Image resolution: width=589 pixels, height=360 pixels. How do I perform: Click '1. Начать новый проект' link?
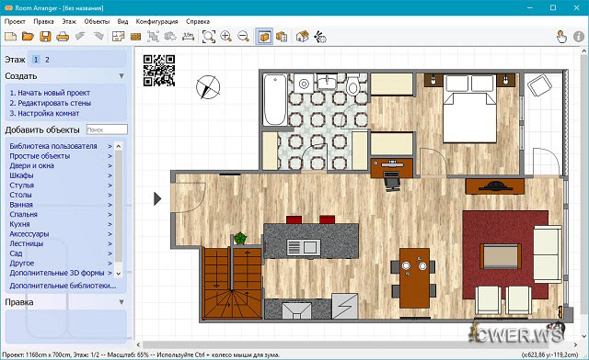pos(50,93)
